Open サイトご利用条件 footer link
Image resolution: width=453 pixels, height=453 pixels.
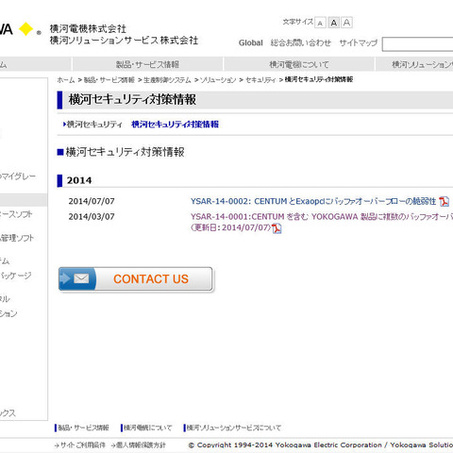(83, 445)
